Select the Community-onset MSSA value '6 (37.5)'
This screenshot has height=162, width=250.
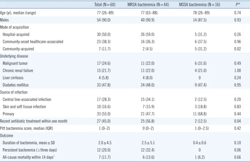pyautogui.click(x=201, y=42)
